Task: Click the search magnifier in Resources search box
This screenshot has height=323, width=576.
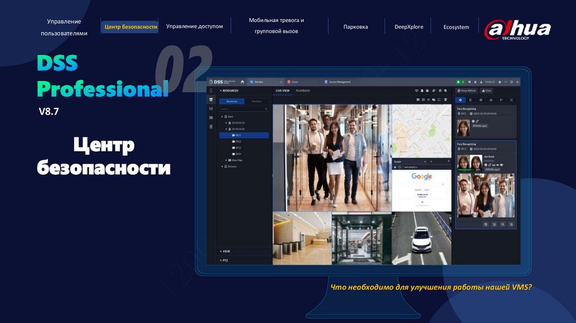Action: [266, 109]
